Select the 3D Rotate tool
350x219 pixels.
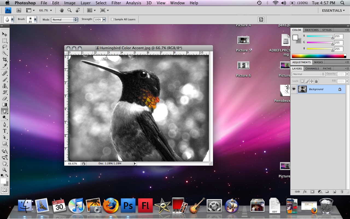coord(5,151)
